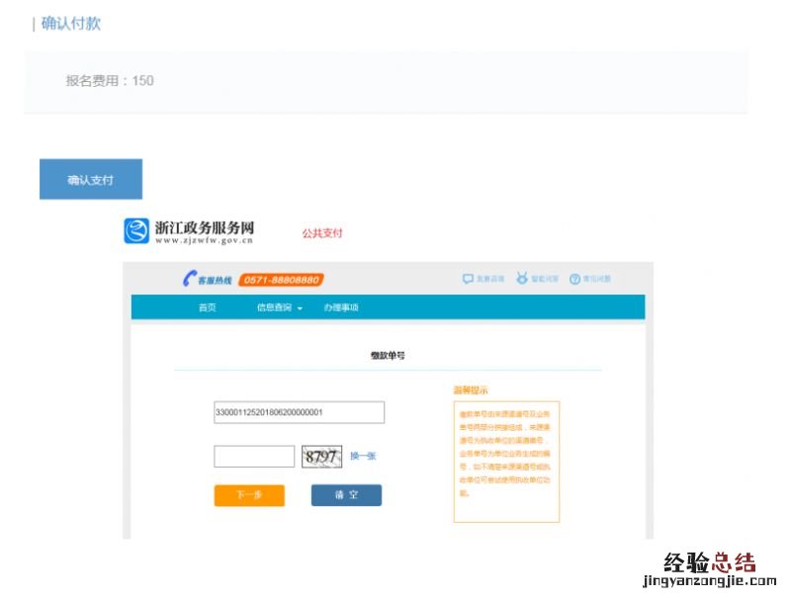Click the question mark FAQ icon
This screenshot has width=791, height=599.
click(x=574, y=279)
